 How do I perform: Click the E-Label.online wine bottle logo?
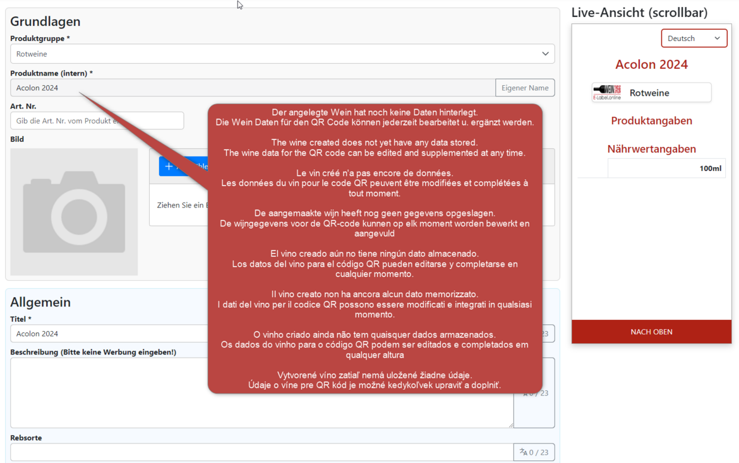[607, 92]
